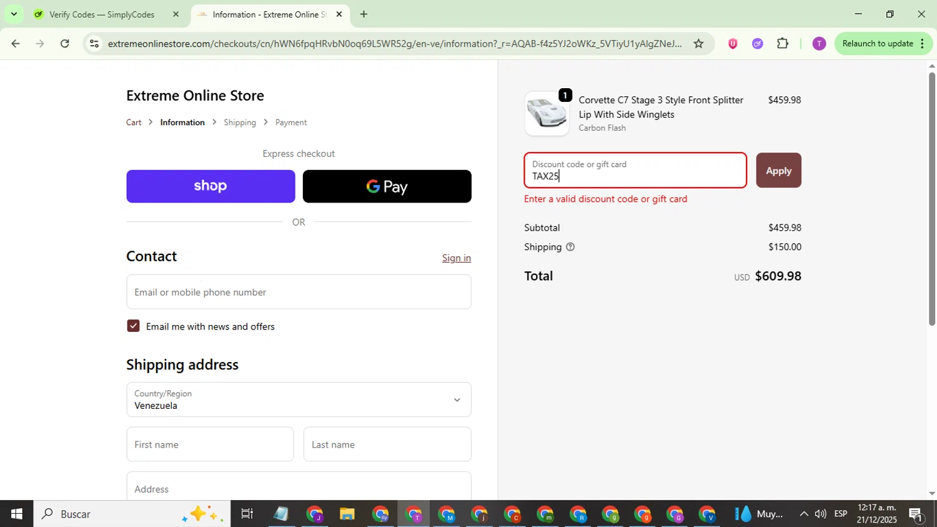This screenshot has height=527, width=937.
Task: Open Chrome three-dot menu
Action: [x=923, y=43]
